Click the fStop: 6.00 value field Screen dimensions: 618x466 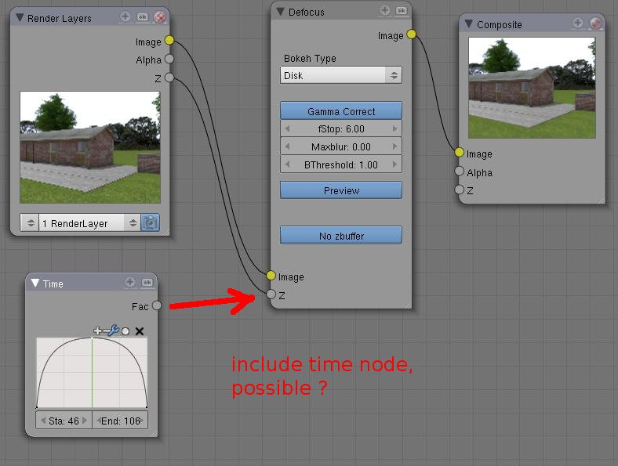coord(341,128)
